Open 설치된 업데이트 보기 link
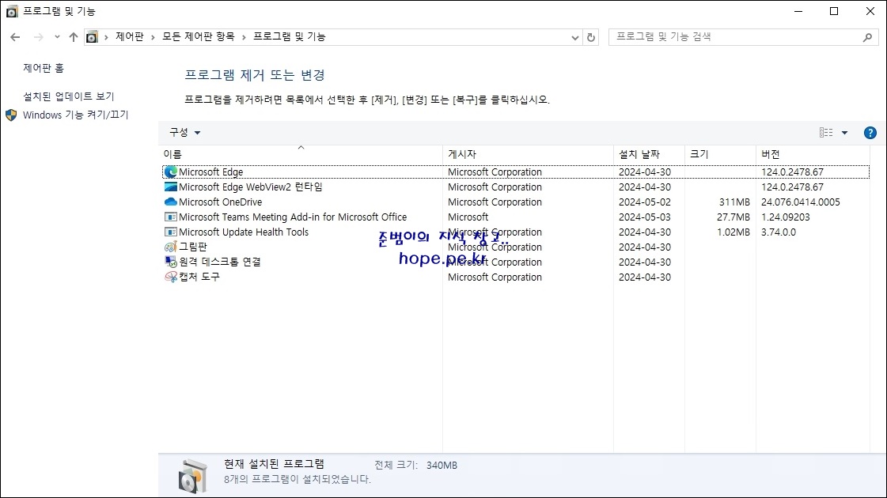Screen dimensions: 887x498 click(69, 96)
